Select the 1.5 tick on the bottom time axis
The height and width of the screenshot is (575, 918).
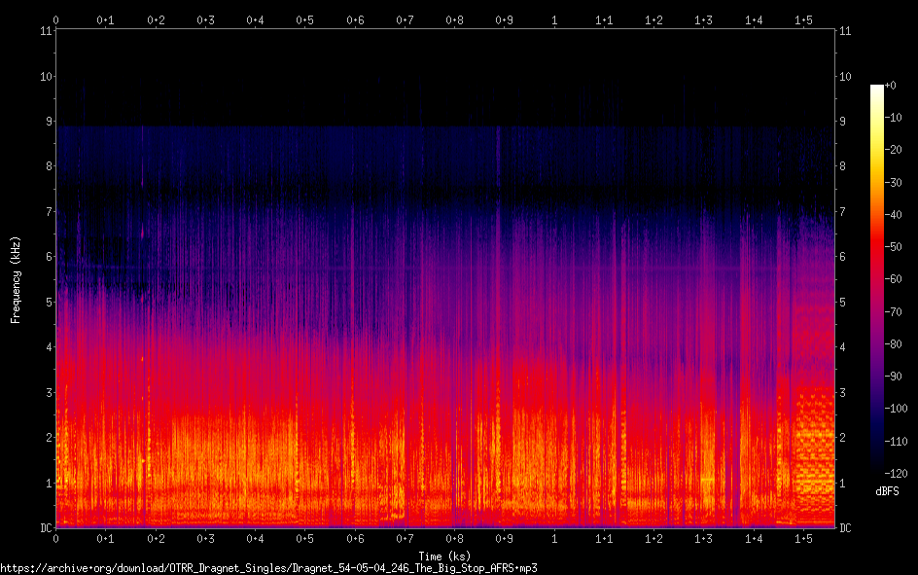[803, 538]
